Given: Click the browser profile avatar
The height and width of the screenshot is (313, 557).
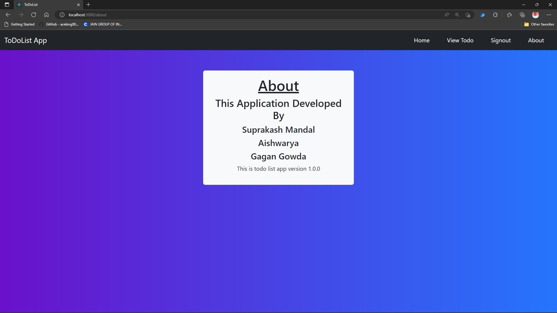Looking at the screenshot, I should coord(536,14).
